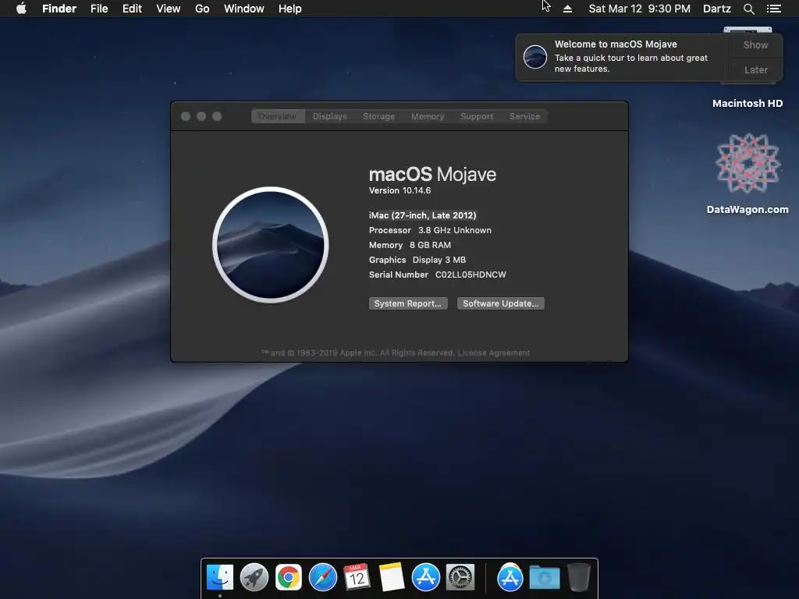Click the System Report button
Viewport: 799px width, 599px height.
pos(408,303)
